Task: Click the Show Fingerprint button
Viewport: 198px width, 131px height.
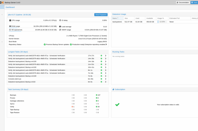Action: (101, 15)
